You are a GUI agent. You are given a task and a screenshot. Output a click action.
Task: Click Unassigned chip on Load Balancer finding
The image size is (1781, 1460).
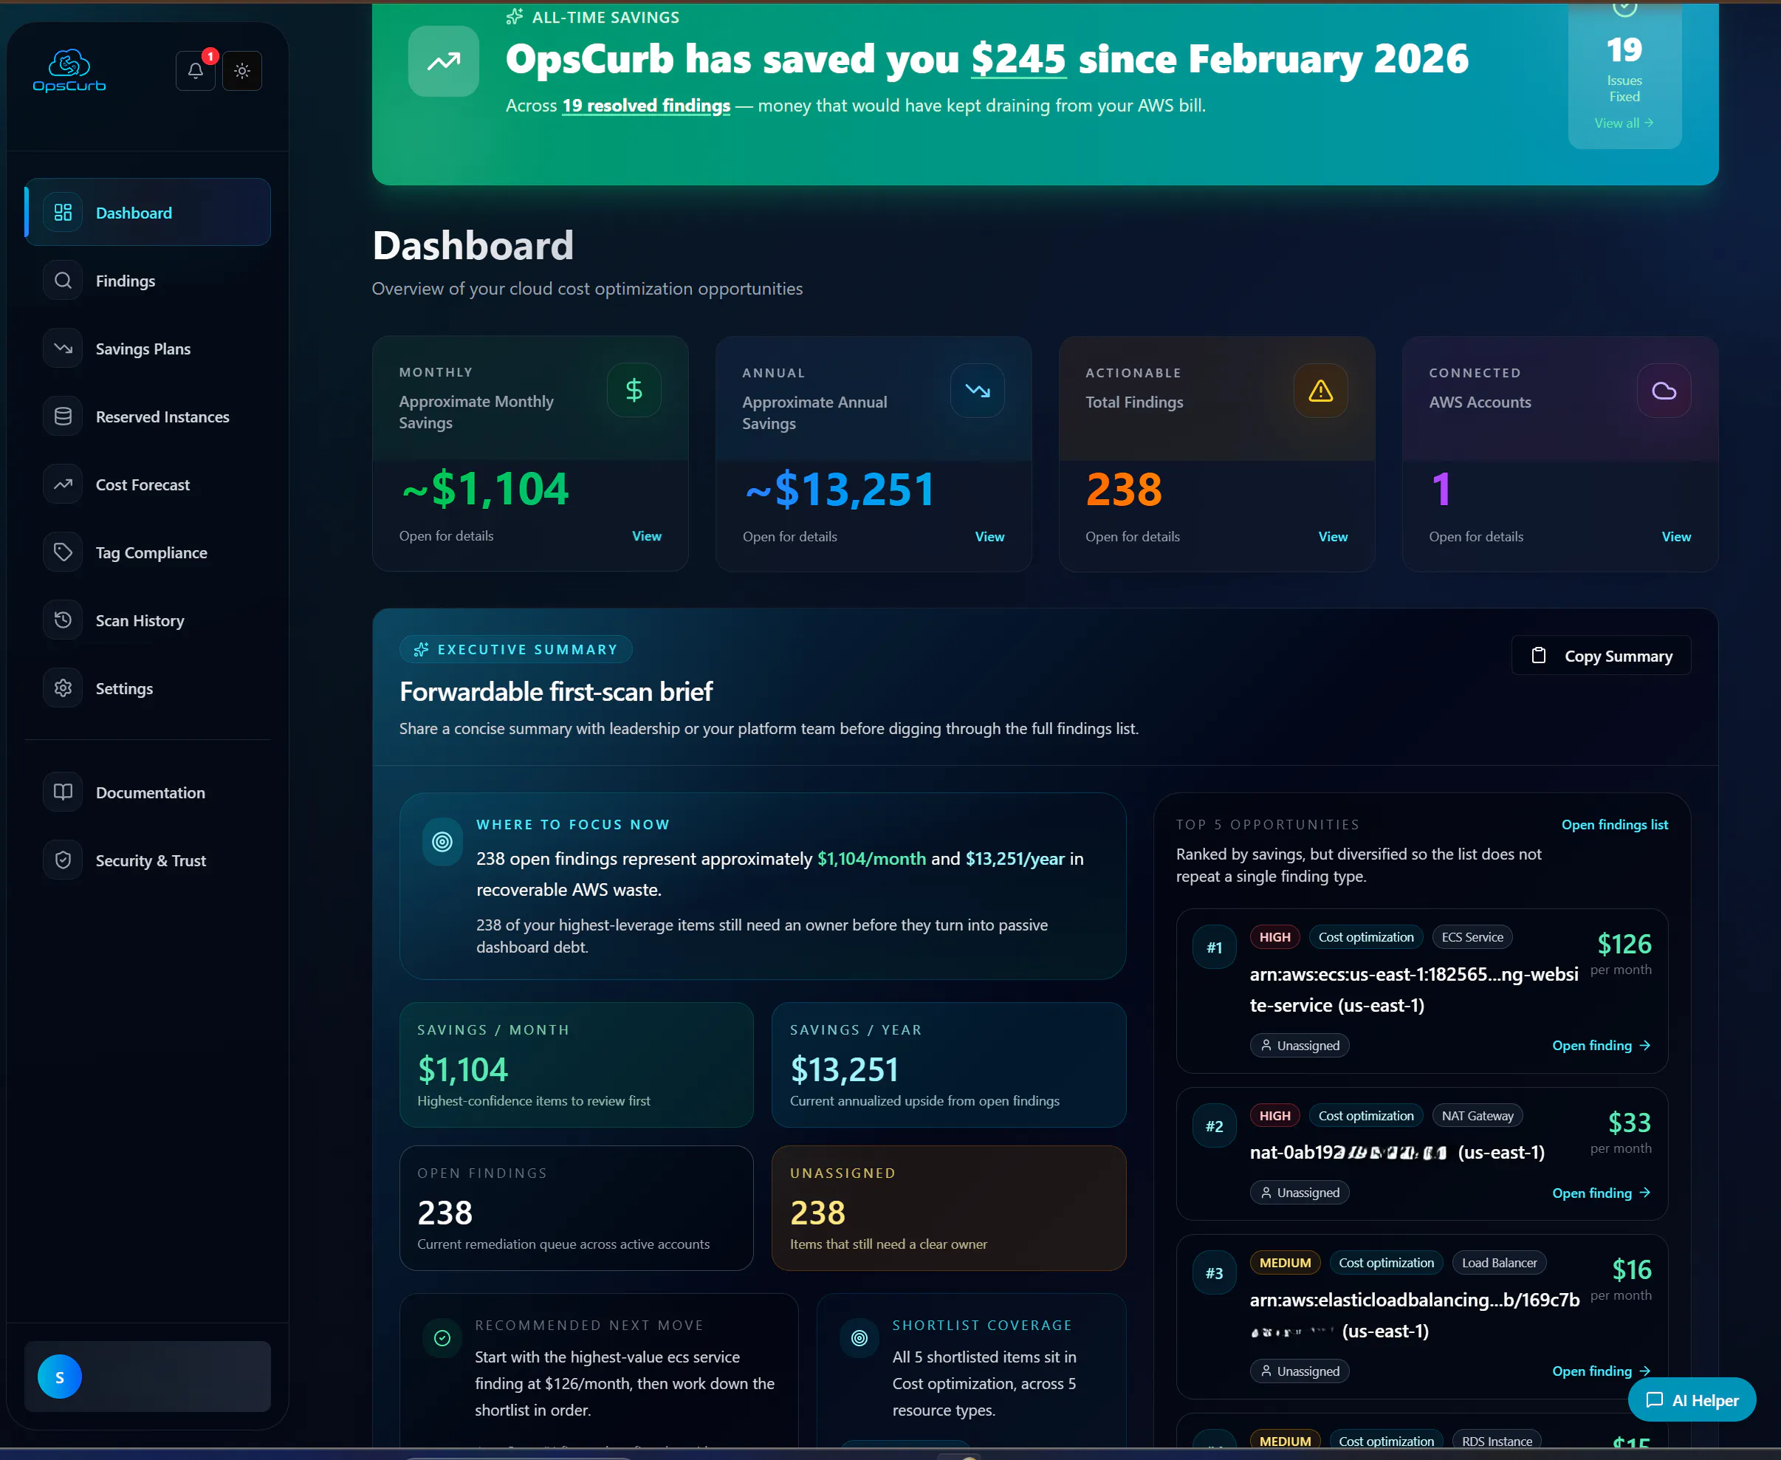coord(1299,1371)
